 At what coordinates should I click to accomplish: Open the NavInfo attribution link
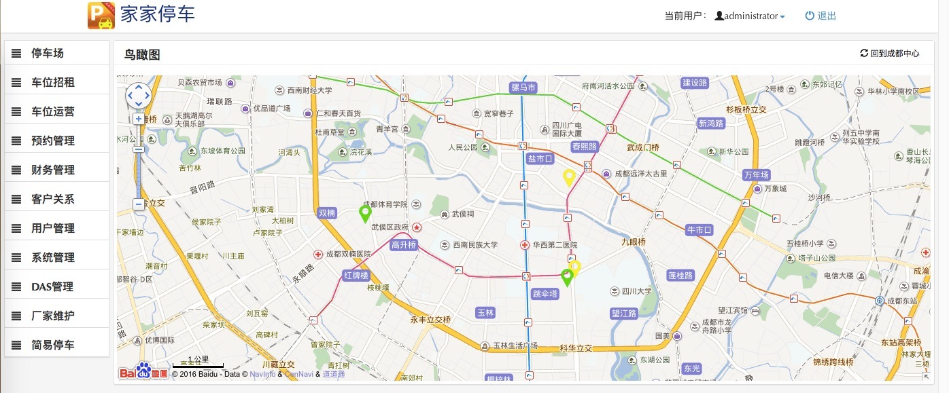pyautogui.click(x=262, y=374)
